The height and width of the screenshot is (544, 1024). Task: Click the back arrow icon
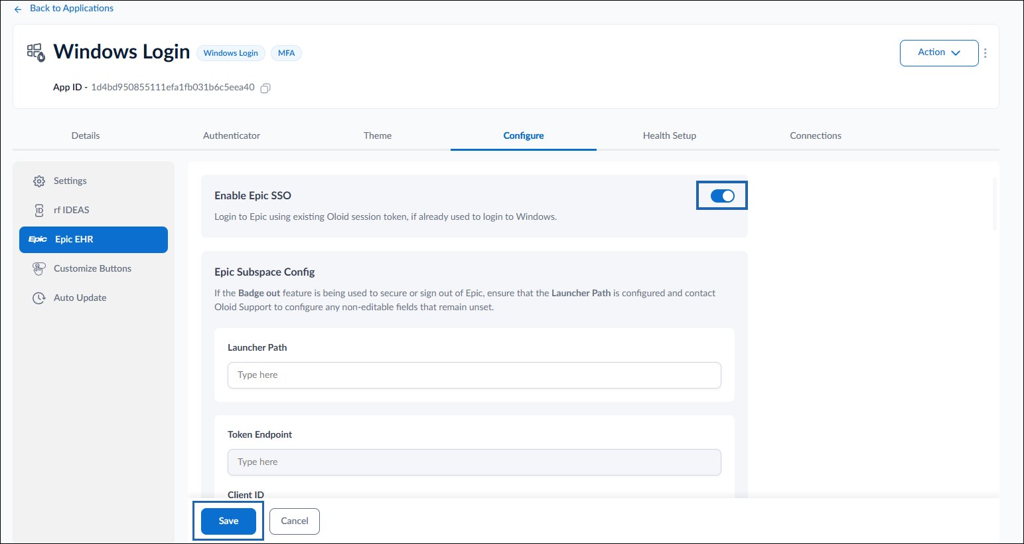[x=18, y=9]
